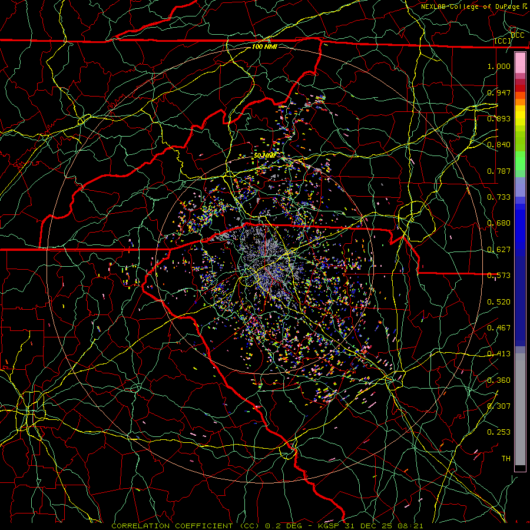The height and width of the screenshot is (530, 530).
Task: Click the 31 DEC 25 08:21 timestamp
Action: pos(383,526)
